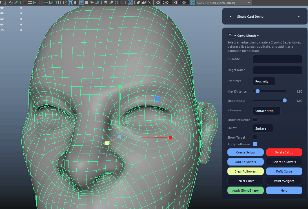Click the Refit Curve button
The width and height of the screenshot is (308, 209).
click(x=284, y=171)
